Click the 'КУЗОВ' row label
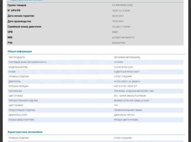Image resolution: width=191 pixels, height=142 pixels. click(x=12, y=72)
